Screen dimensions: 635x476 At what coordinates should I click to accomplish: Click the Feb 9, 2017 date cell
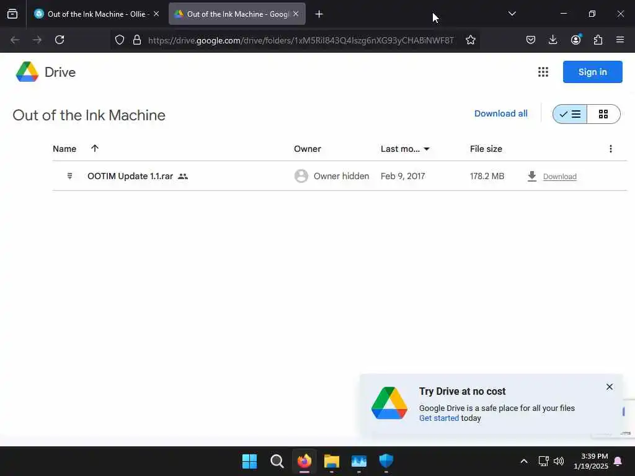click(x=402, y=176)
